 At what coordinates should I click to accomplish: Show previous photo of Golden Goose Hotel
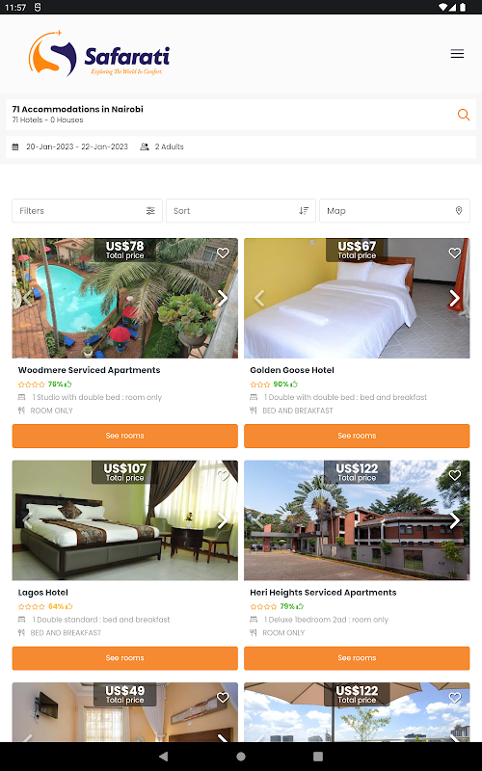pyautogui.click(x=259, y=298)
